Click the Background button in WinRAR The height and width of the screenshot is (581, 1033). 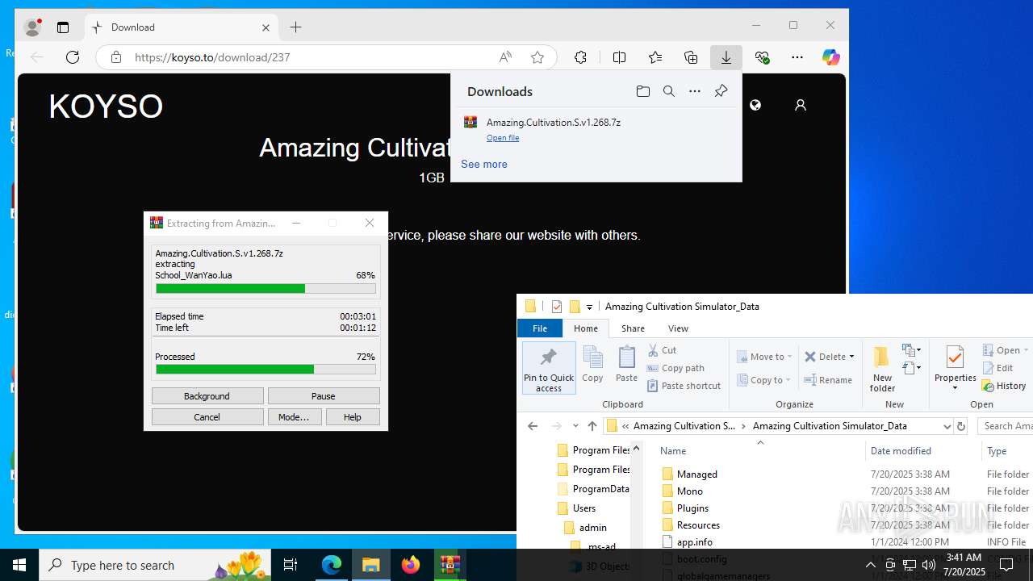[x=207, y=396]
